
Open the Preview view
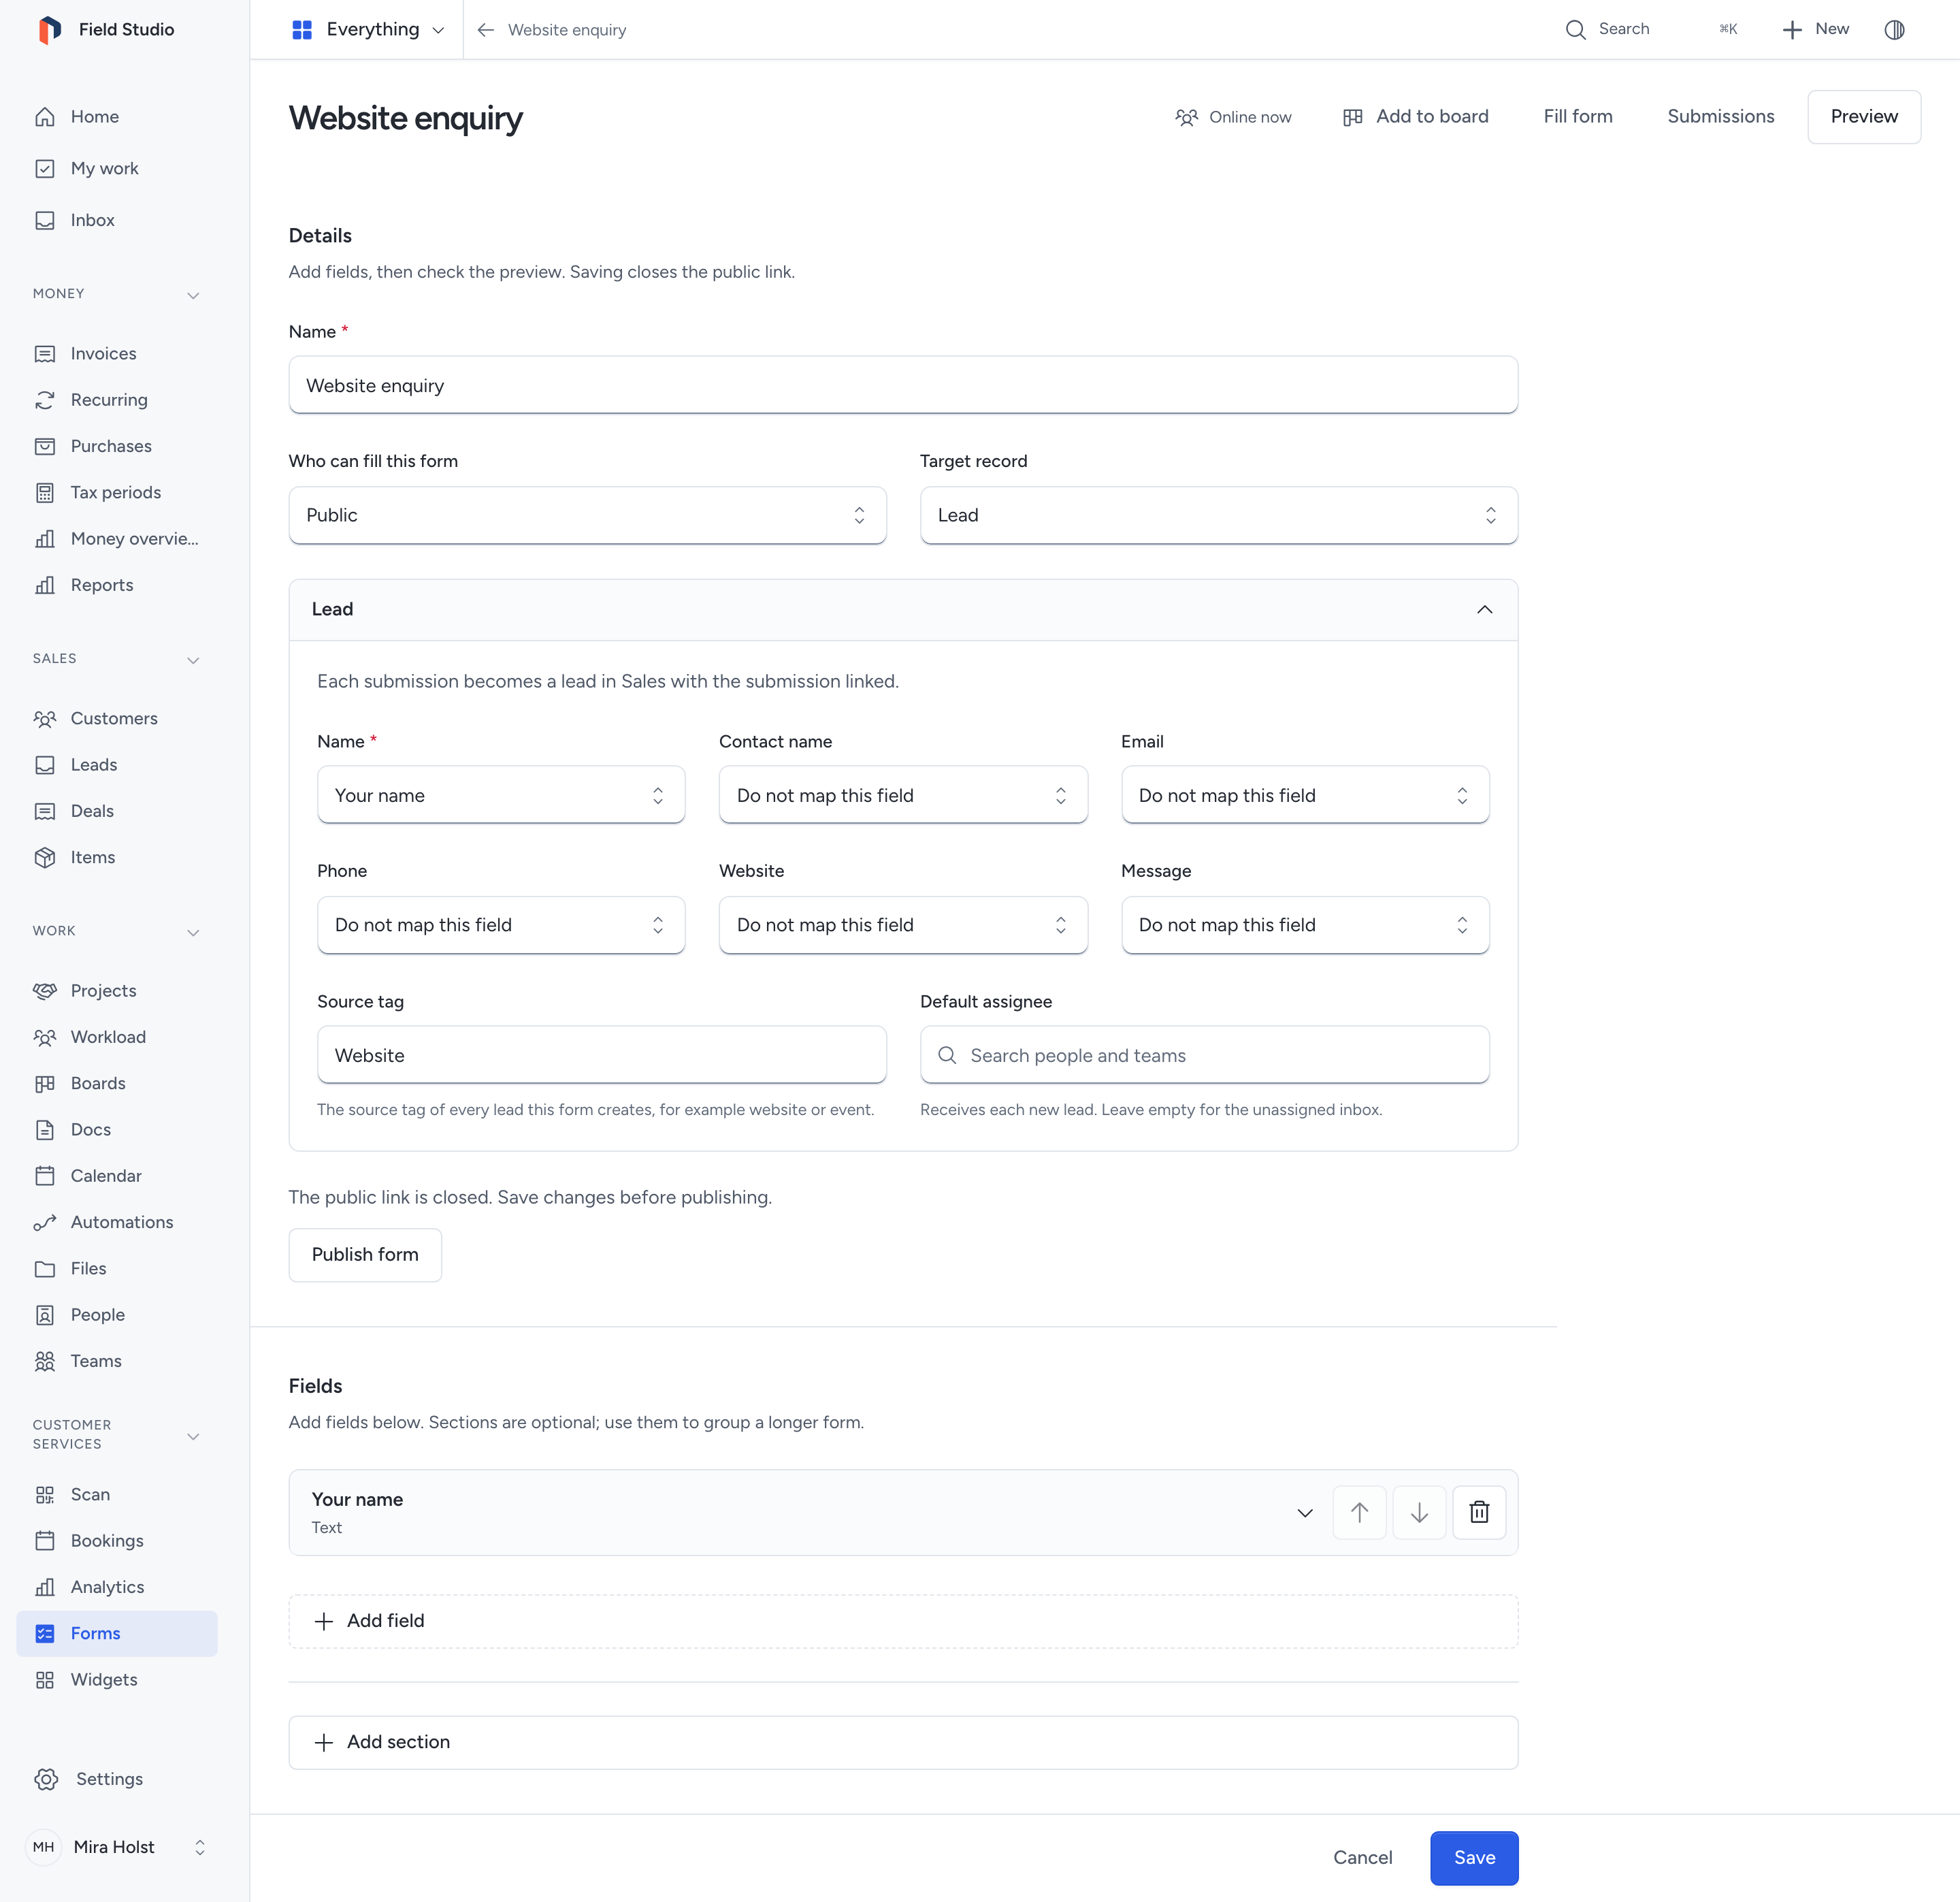click(1863, 116)
